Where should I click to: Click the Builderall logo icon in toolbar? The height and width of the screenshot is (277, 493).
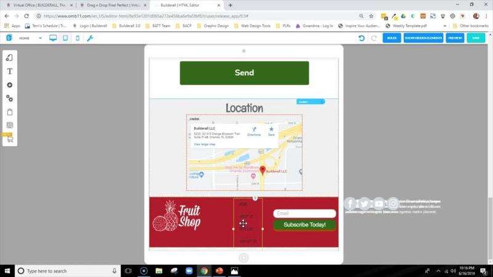tap(9, 38)
